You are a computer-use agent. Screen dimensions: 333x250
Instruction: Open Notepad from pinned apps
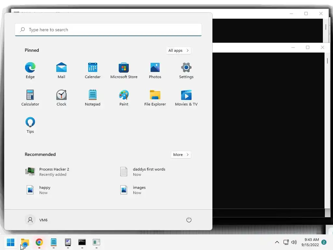pos(93,98)
